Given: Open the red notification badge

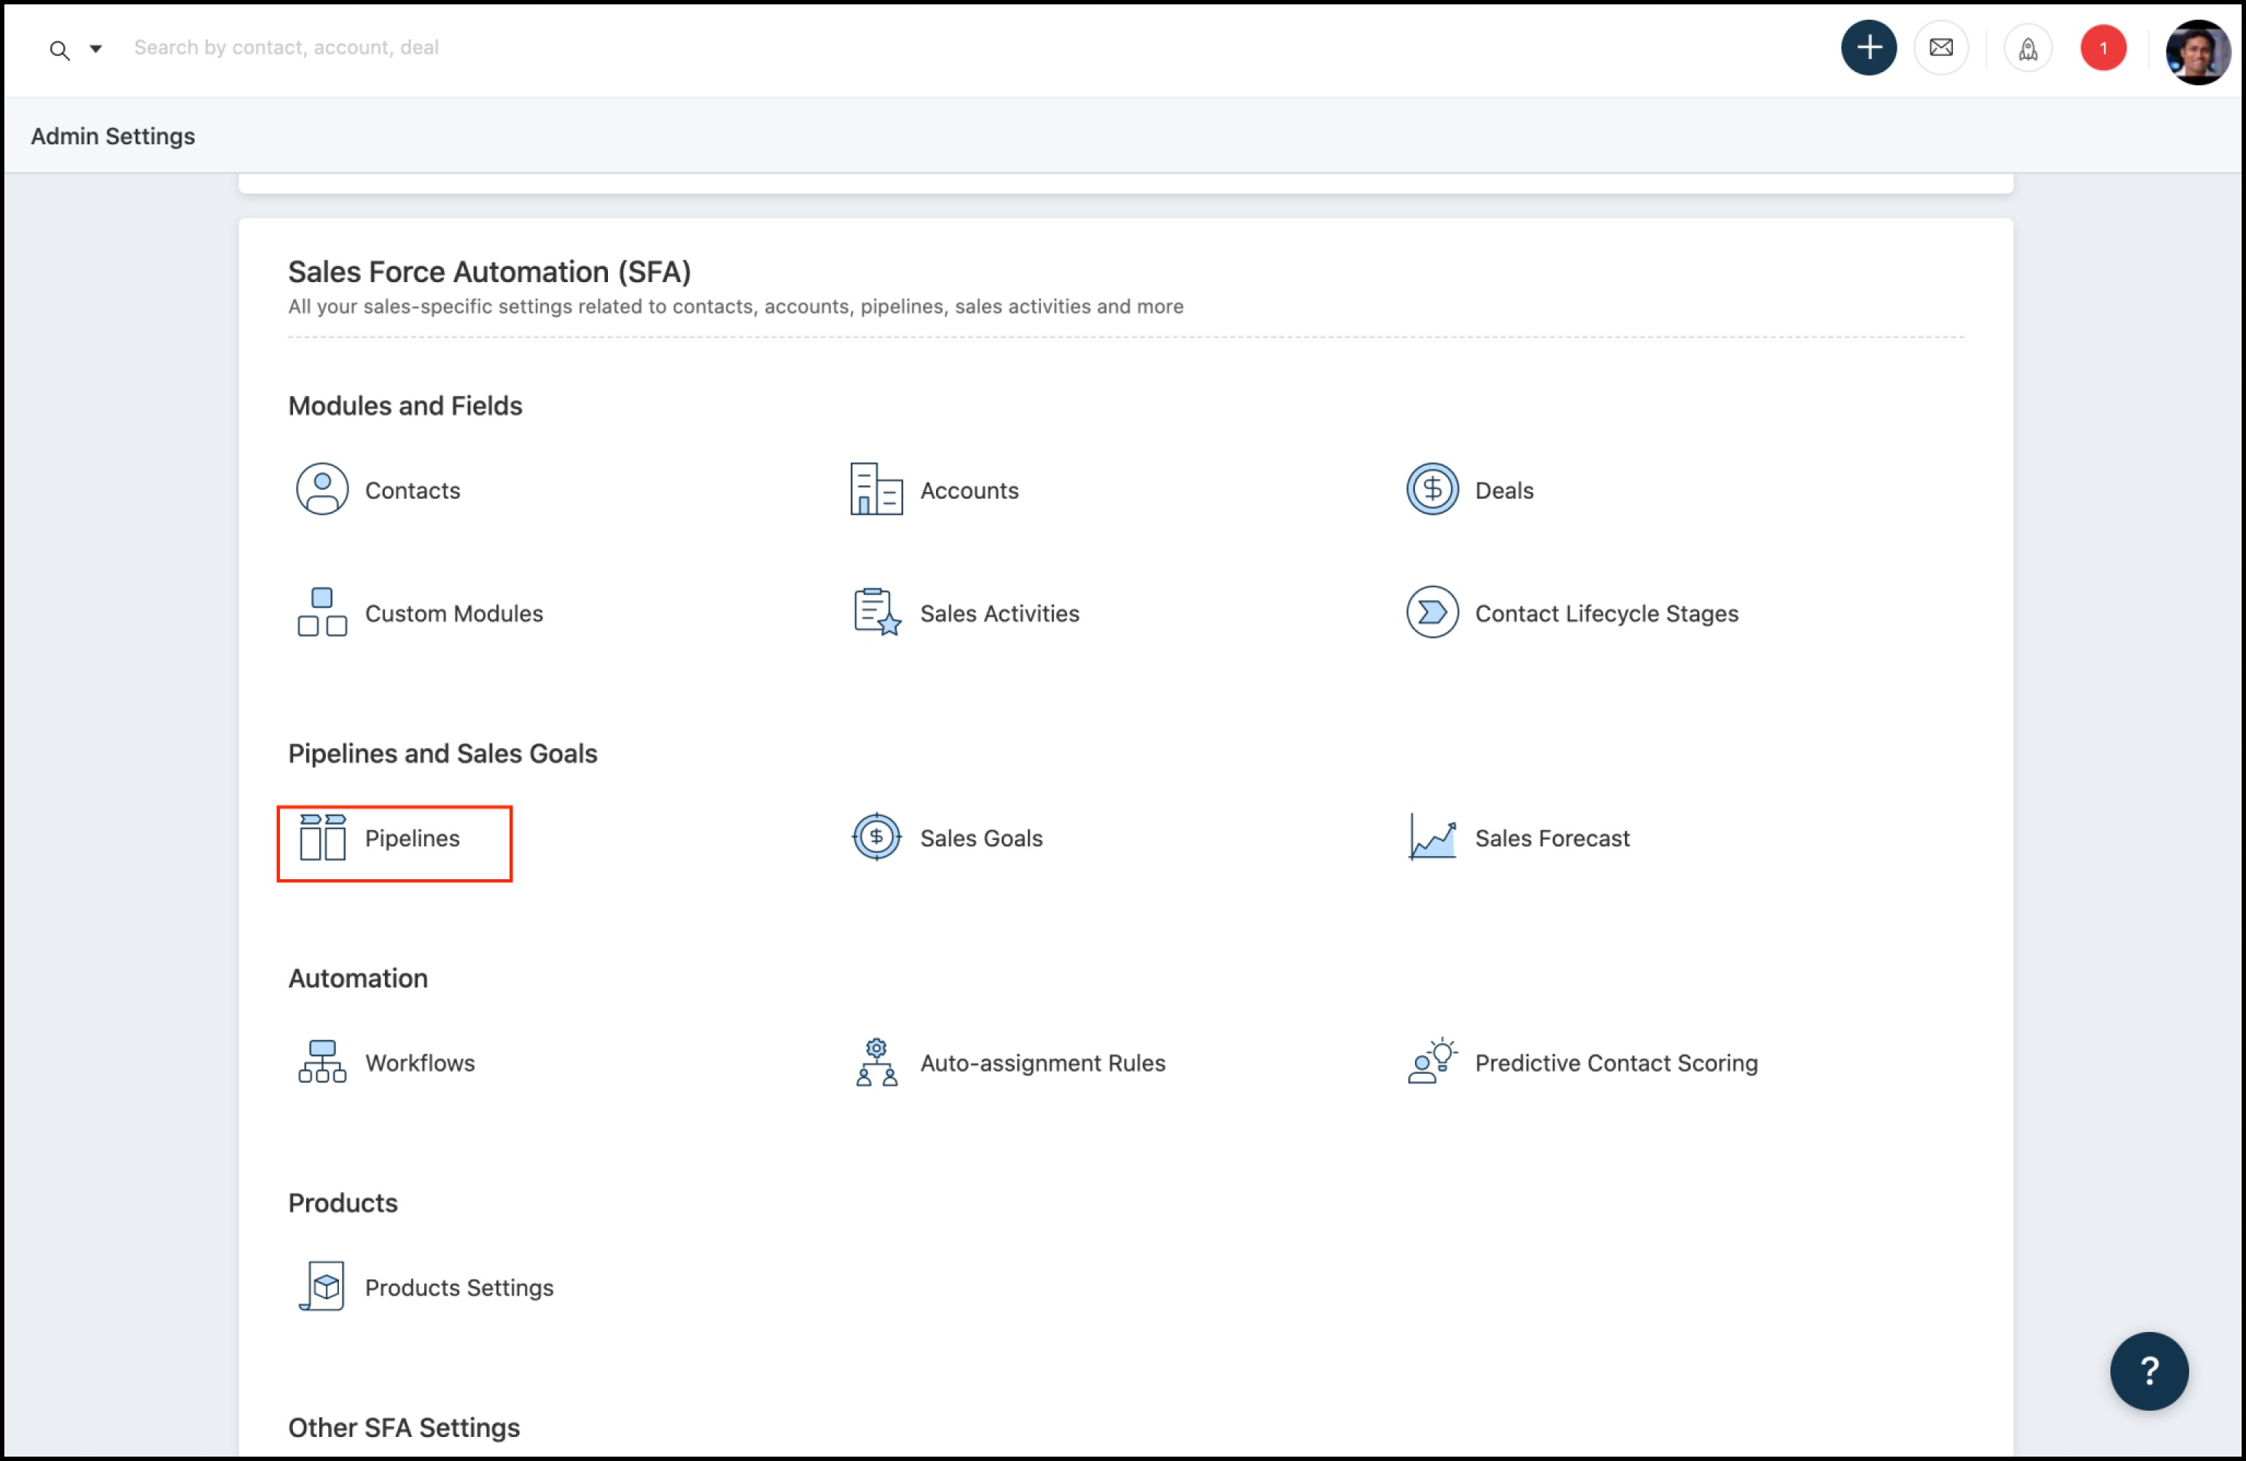Looking at the screenshot, I should (2102, 48).
